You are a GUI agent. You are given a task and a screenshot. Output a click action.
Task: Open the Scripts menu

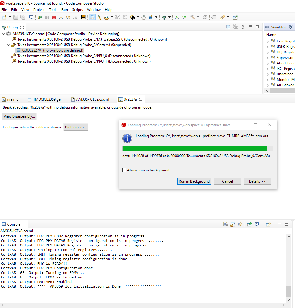(77, 9)
